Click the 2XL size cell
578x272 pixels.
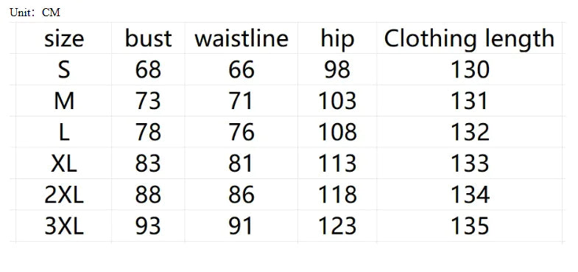(64, 195)
